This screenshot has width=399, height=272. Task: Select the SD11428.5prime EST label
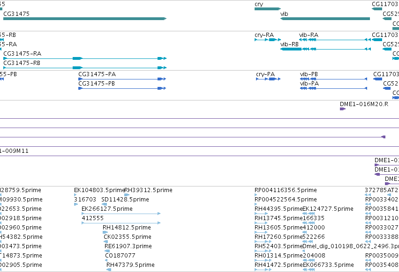coord(125,200)
